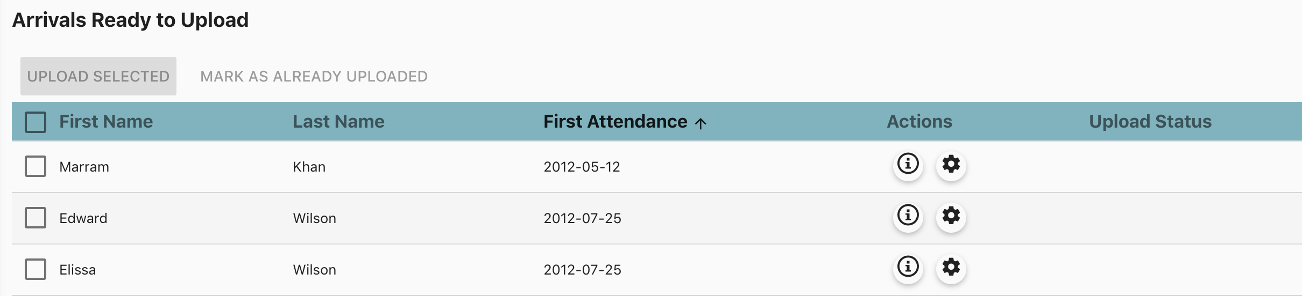Click gear icon in Edward Wilson row

pos(951,216)
